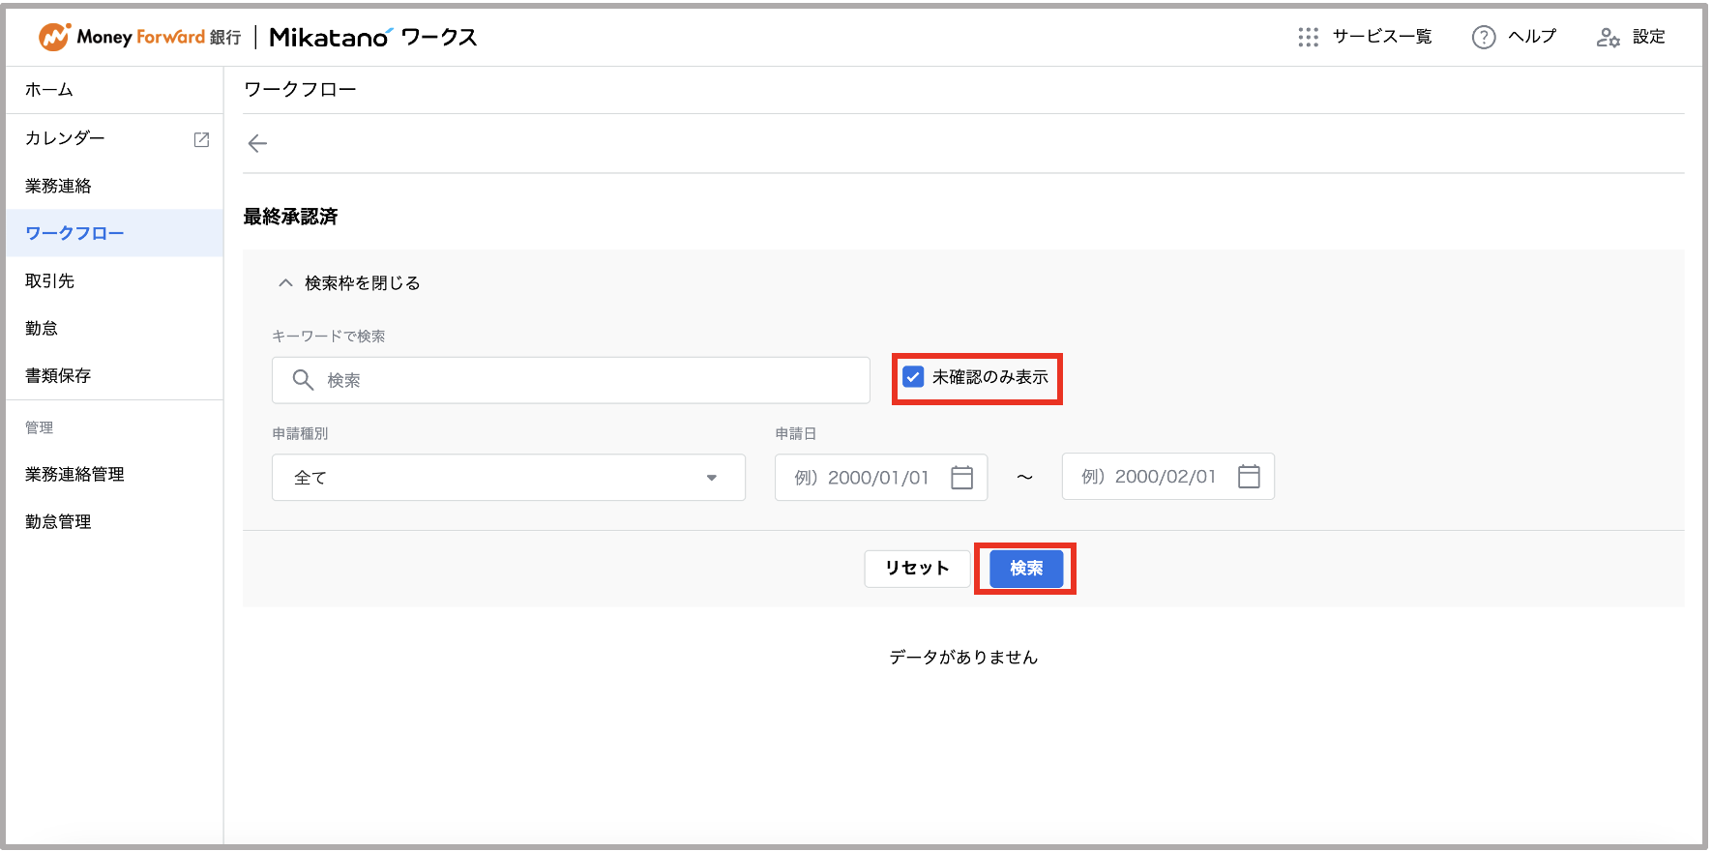The height and width of the screenshot is (851, 1712).
Task: Select ホーム in the sidebar
Action: pos(114,90)
